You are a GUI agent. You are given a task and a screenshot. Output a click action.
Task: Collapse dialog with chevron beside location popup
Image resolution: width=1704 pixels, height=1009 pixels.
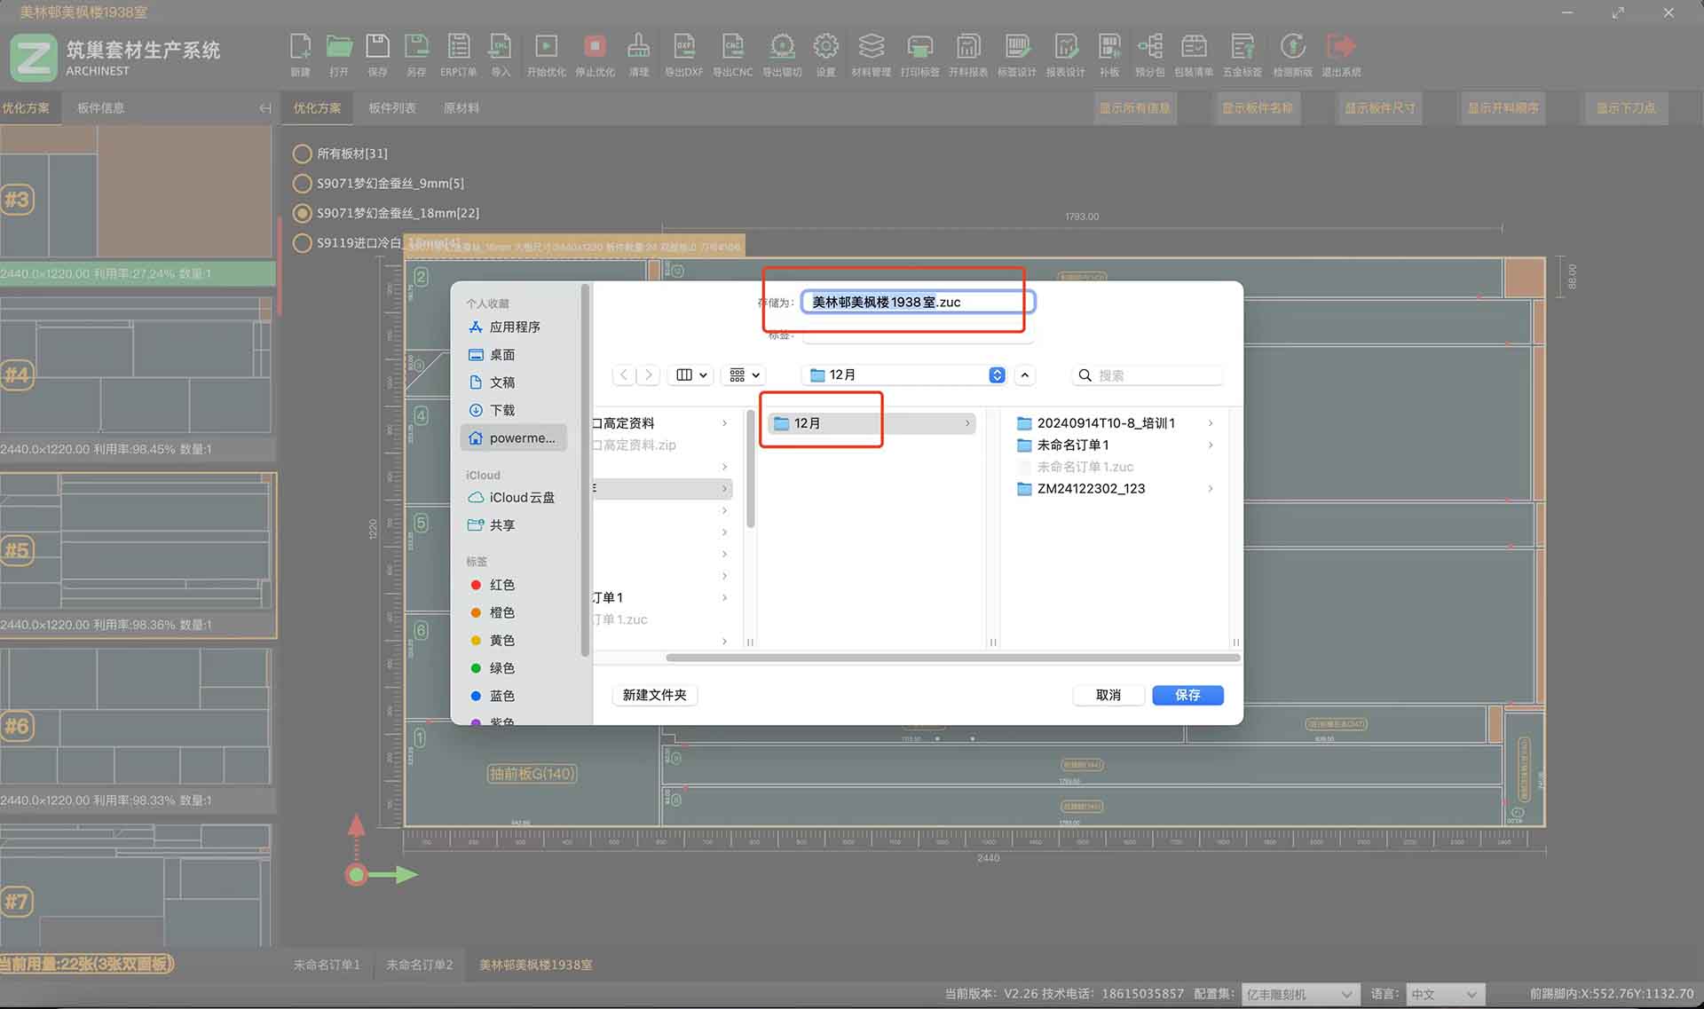point(1025,375)
